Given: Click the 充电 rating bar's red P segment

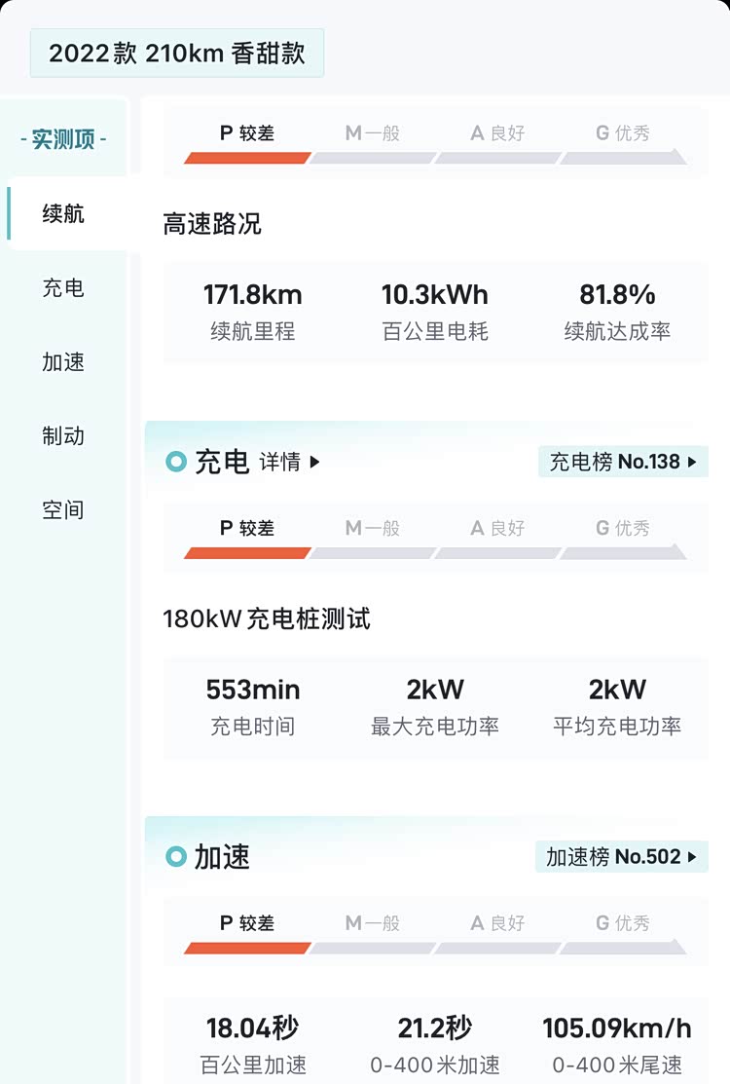Looking at the screenshot, I should (247, 553).
